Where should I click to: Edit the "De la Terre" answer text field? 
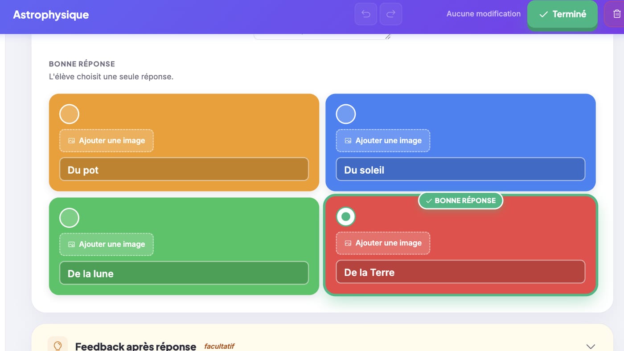point(460,272)
